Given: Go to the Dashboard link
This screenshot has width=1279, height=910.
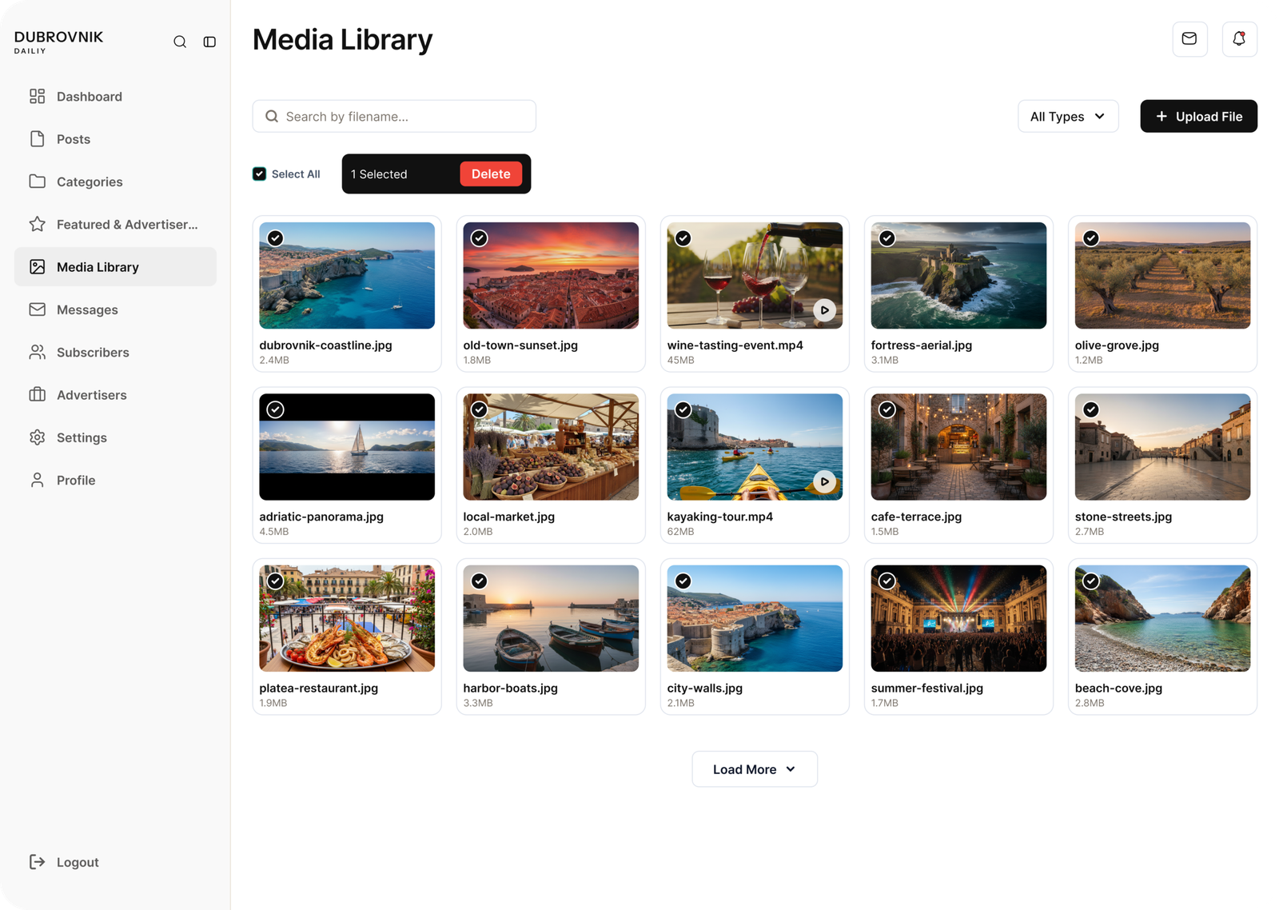Looking at the screenshot, I should coord(115,96).
